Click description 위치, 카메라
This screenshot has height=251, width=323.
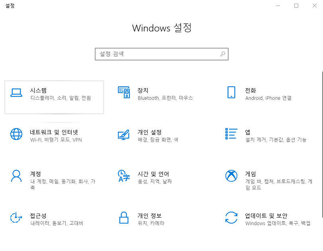point(151,223)
